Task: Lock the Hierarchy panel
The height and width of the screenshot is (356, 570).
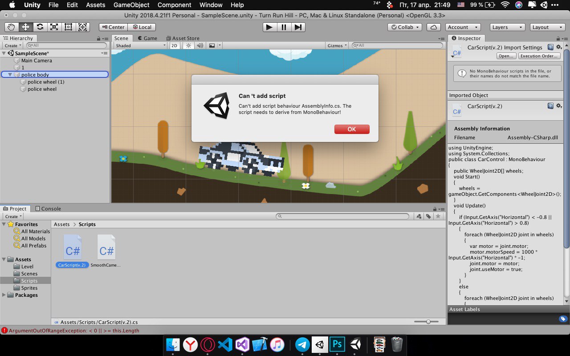Action: pos(98,39)
